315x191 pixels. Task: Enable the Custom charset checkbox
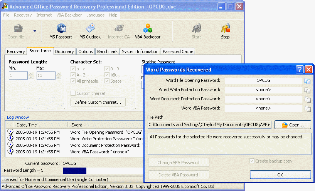click(73, 93)
